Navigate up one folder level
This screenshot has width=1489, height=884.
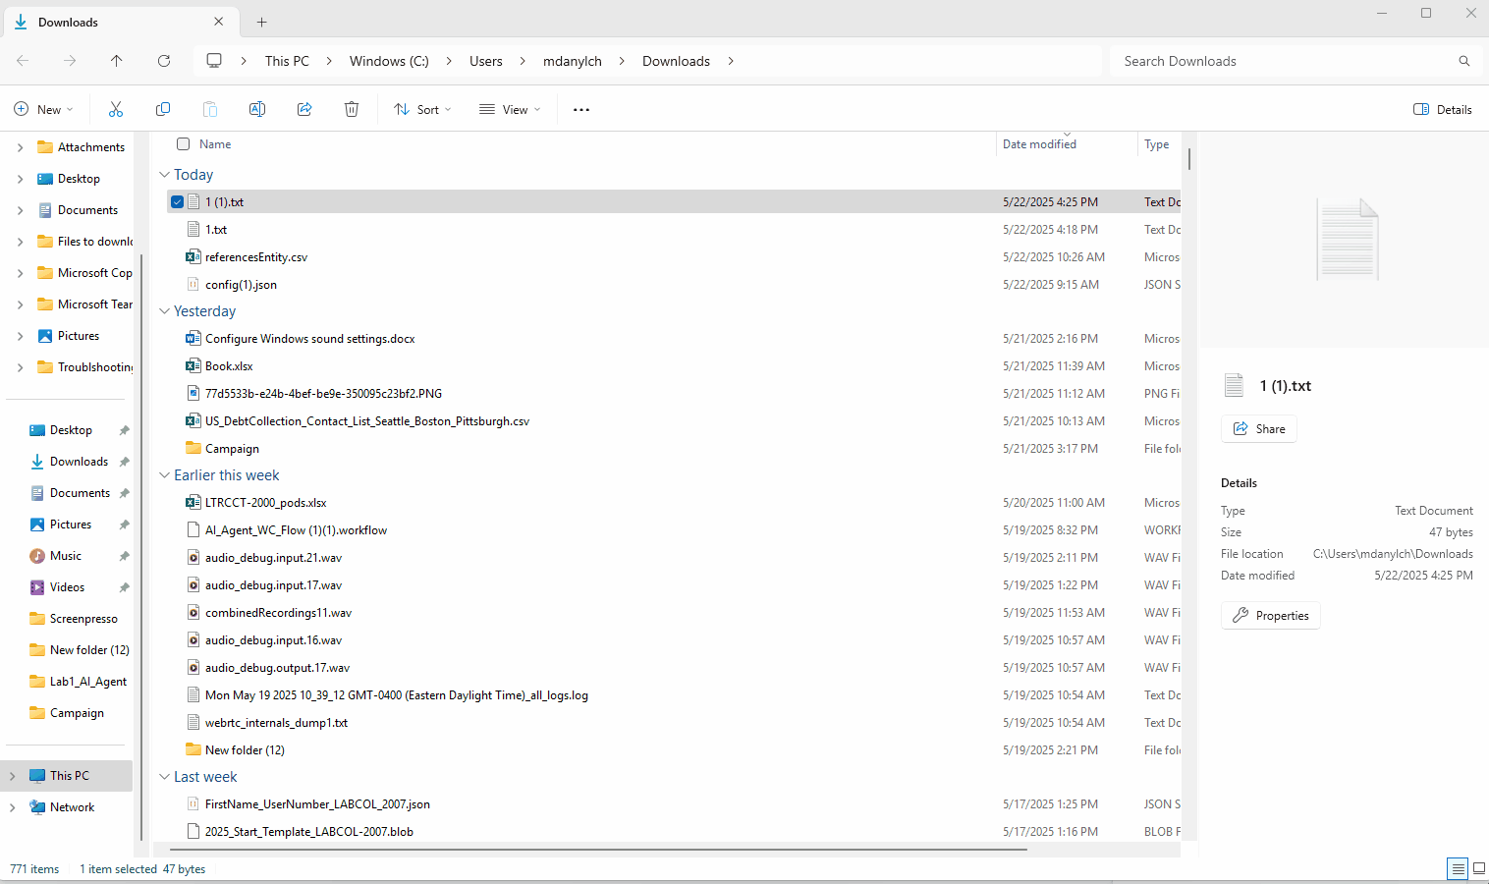[117, 61]
